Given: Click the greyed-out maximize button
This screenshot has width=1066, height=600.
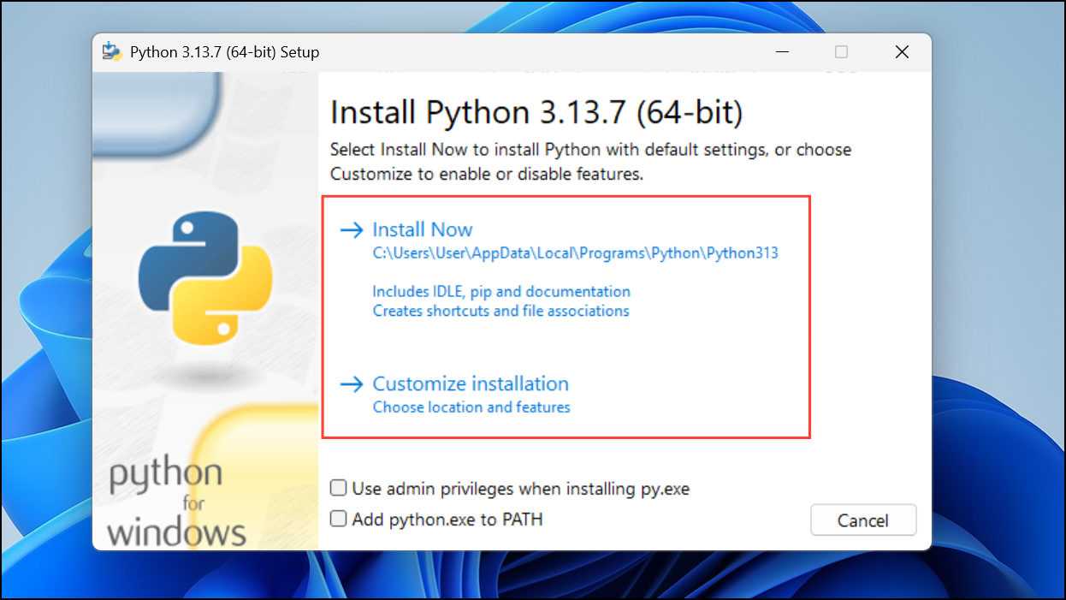Looking at the screenshot, I should (x=841, y=52).
